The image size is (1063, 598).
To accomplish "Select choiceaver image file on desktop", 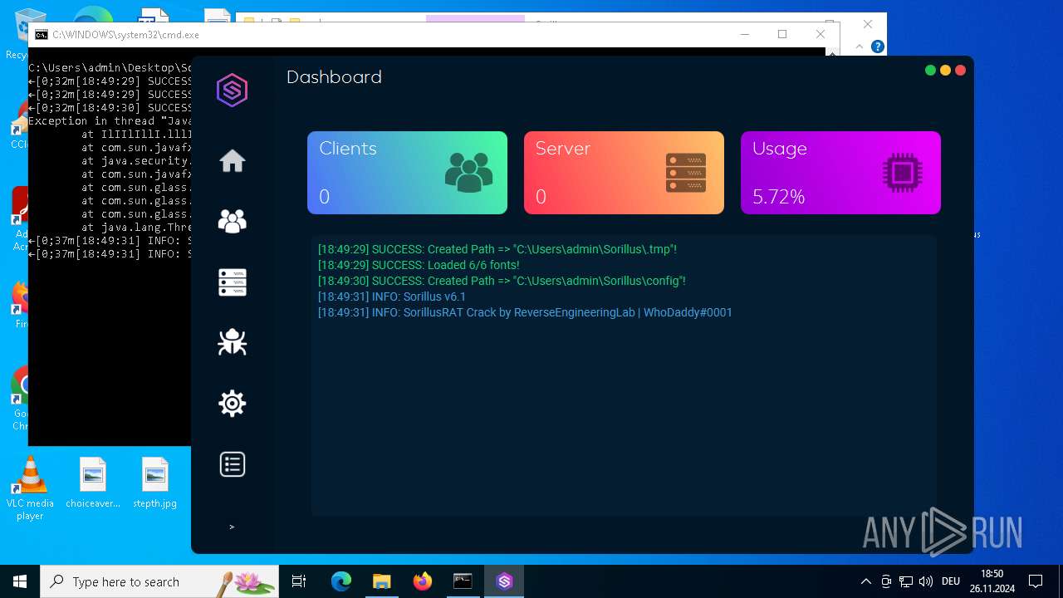I will click(93, 483).
